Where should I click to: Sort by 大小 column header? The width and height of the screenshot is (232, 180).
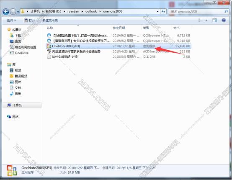176,28
